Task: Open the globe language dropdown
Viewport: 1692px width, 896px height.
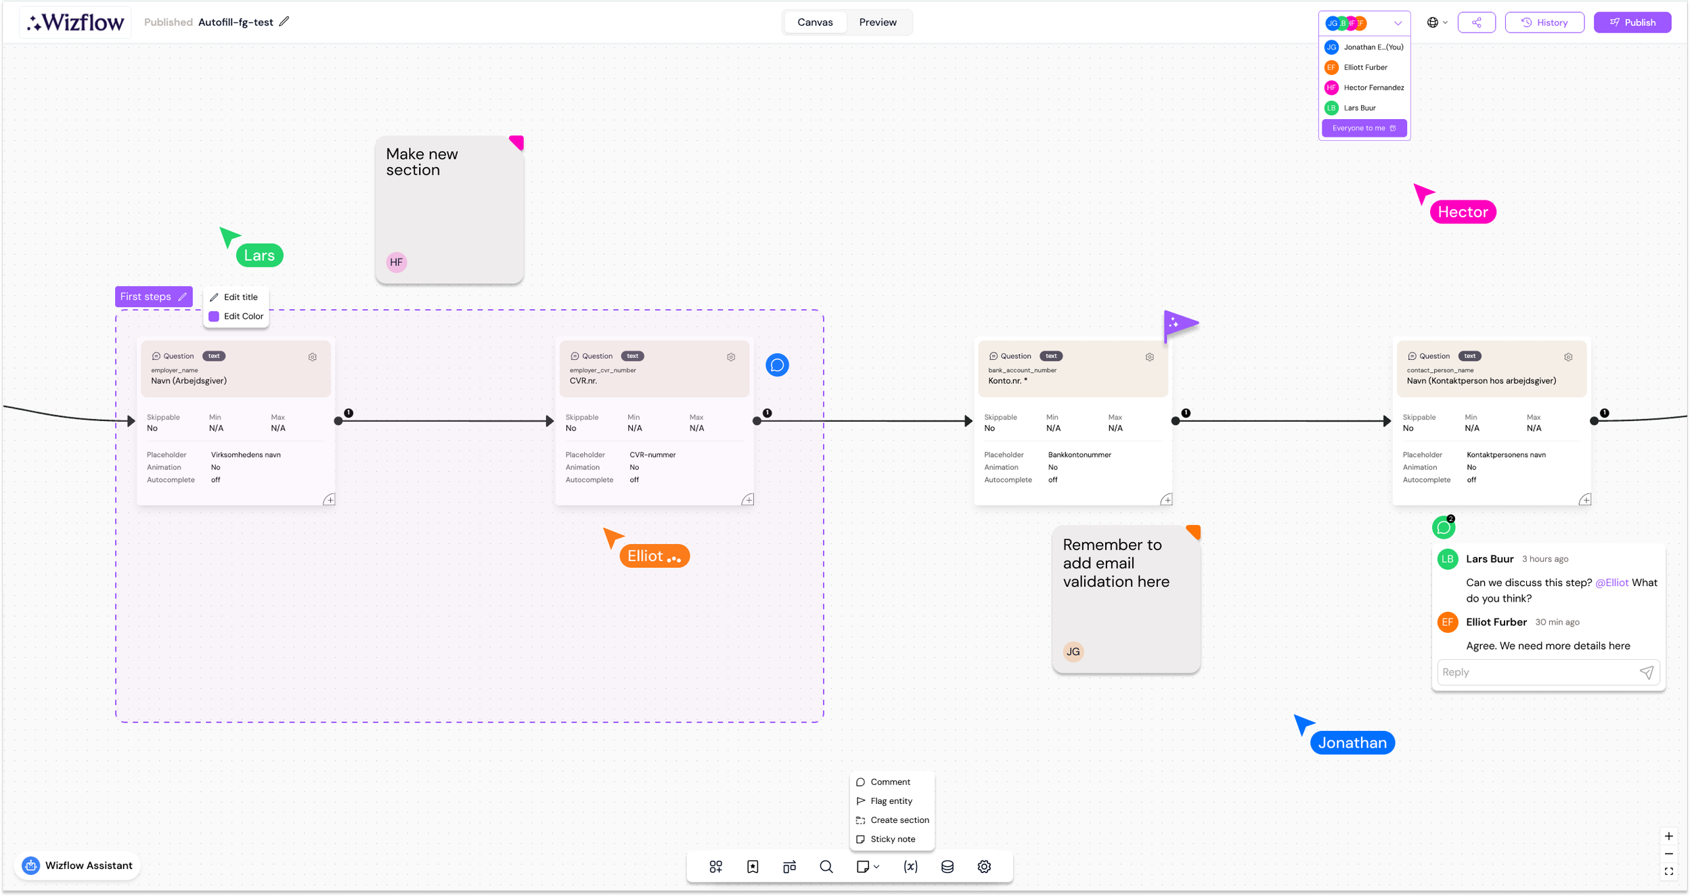Action: tap(1438, 22)
